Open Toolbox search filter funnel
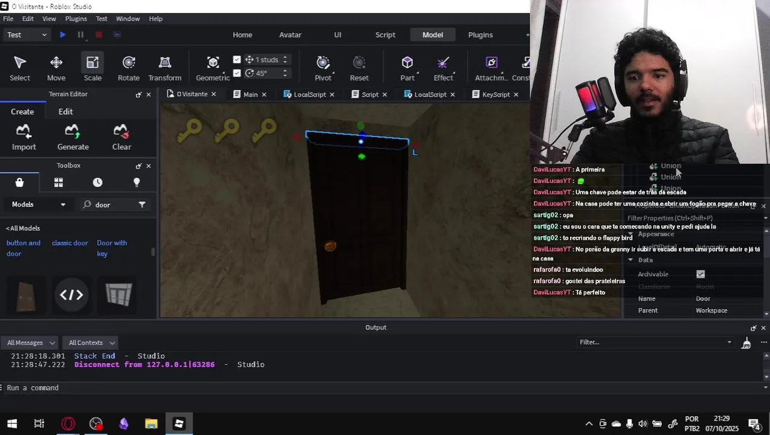The height and width of the screenshot is (435, 770). [142, 205]
